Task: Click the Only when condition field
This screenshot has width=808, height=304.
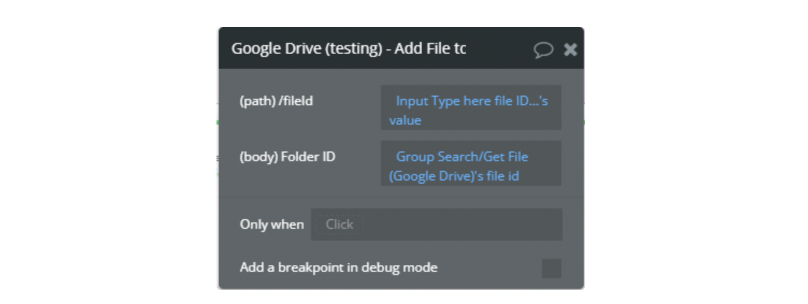Action: [436, 225]
